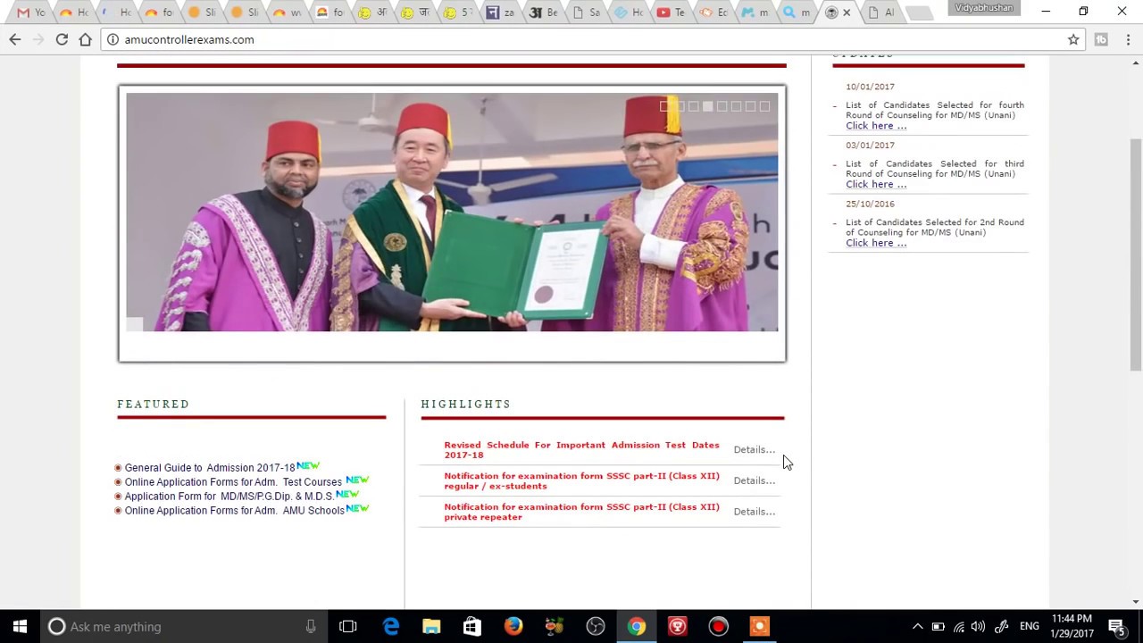Open Revised Schedule For Important Admission Test Dates
The width and height of the screenshot is (1143, 643).
581,449
